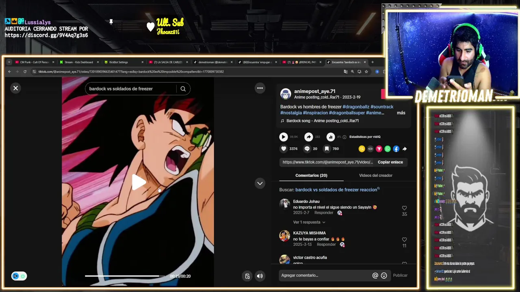Viewport: 520px width, 292px height.
Task: Open the animepost_aye.71 username link
Action: point(314,91)
